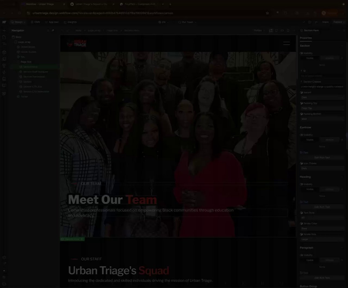Click the plus beside Section visibility toggle

342,58
